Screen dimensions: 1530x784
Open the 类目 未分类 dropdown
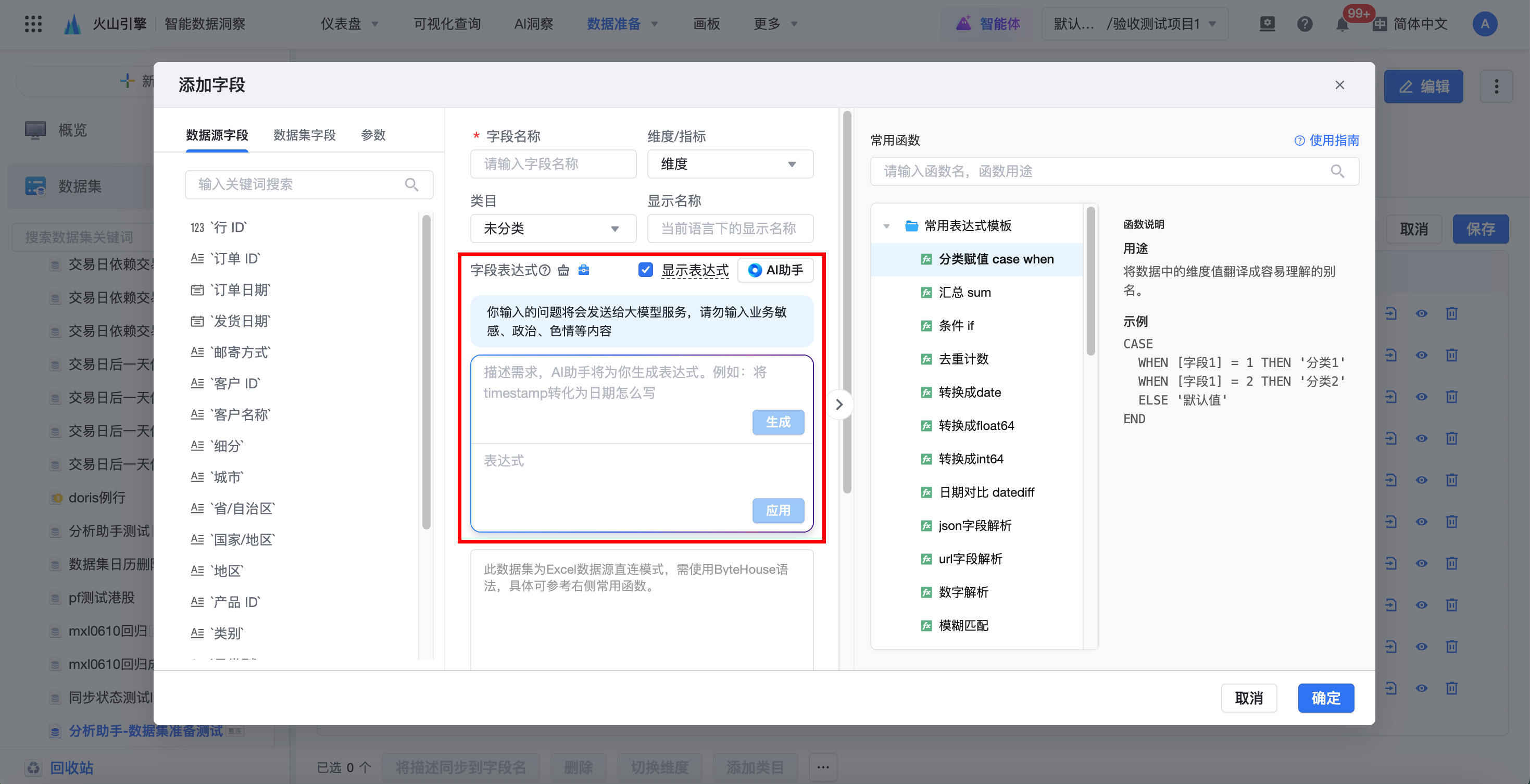[x=553, y=229]
